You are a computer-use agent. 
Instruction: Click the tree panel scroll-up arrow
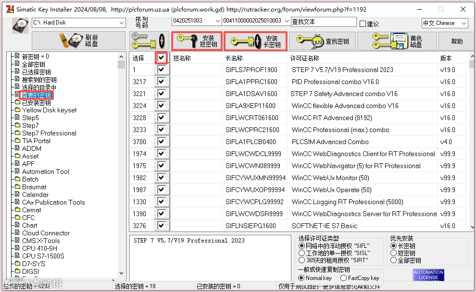[122, 57]
